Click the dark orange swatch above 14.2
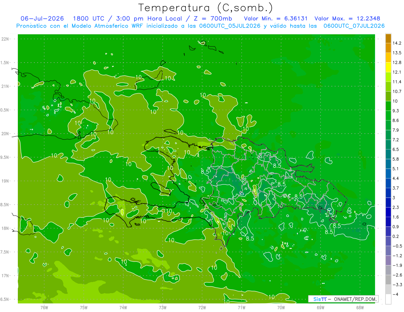The width and height of the screenshot is (404, 312). tap(388, 38)
